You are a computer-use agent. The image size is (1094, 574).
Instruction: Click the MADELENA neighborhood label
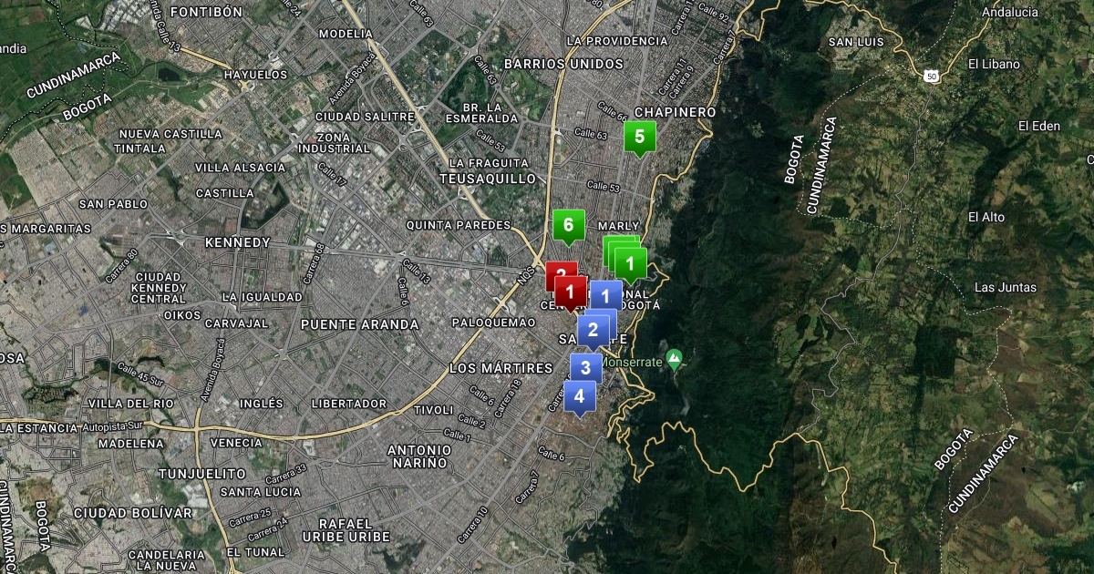point(129,443)
